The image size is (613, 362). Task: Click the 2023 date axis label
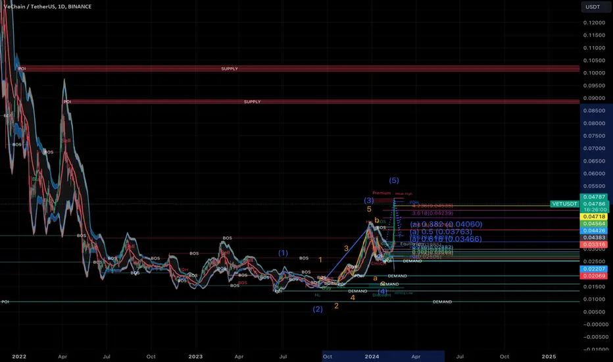(195, 357)
